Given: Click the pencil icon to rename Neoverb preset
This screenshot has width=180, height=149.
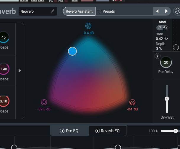Looking at the screenshot, I should click(x=52, y=11).
